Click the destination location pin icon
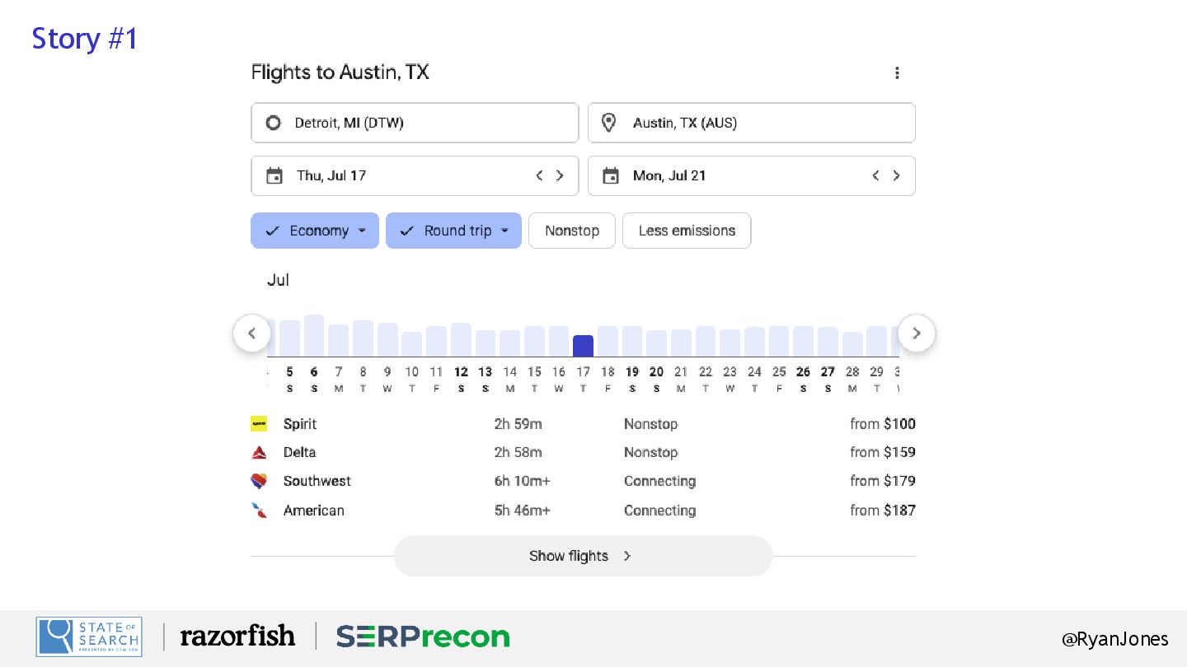 [x=608, y=123]
